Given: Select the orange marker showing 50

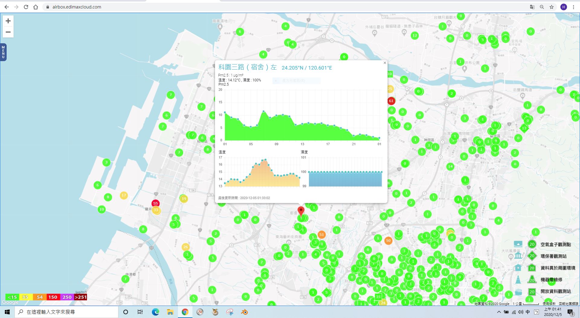Looking at the screenshot, I should point(388,241).
